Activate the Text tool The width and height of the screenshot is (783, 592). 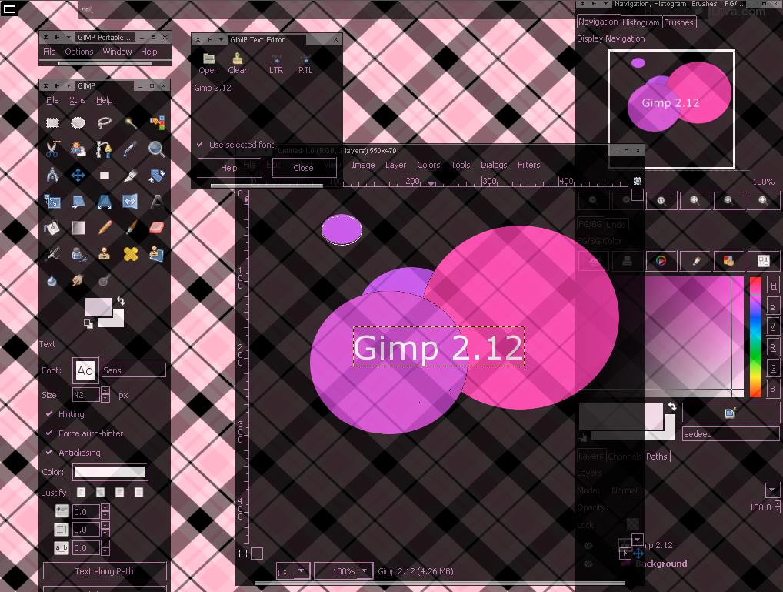(157, 202)
